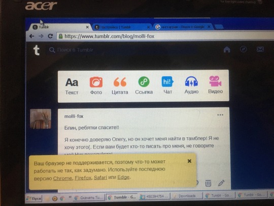Open the Downloads taskbar window
Image resolution: width=274 pixels, height=206 pixels.
(x=187, y=196)
